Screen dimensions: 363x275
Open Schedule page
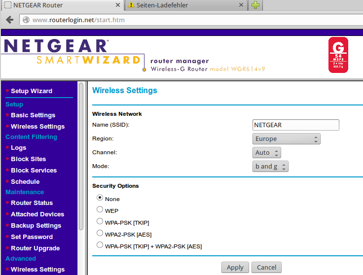click(x=25, y=182)
